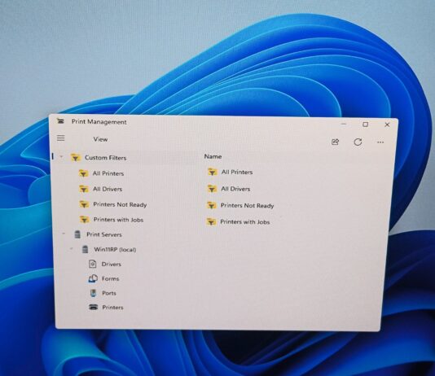The width and height of the screenshot is (435, 376).
Task: Click the share/export icon in toolbar
Action: coord(335,142)
